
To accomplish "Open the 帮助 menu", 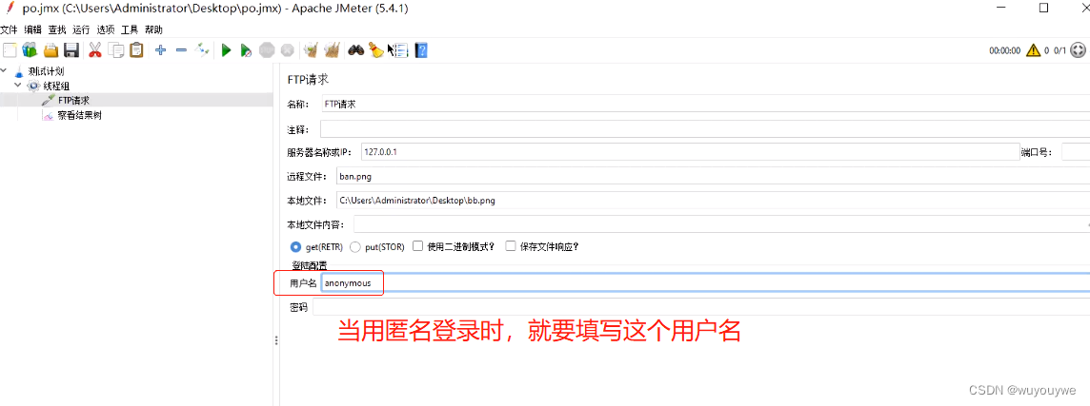I will click(x=153, y=29).
